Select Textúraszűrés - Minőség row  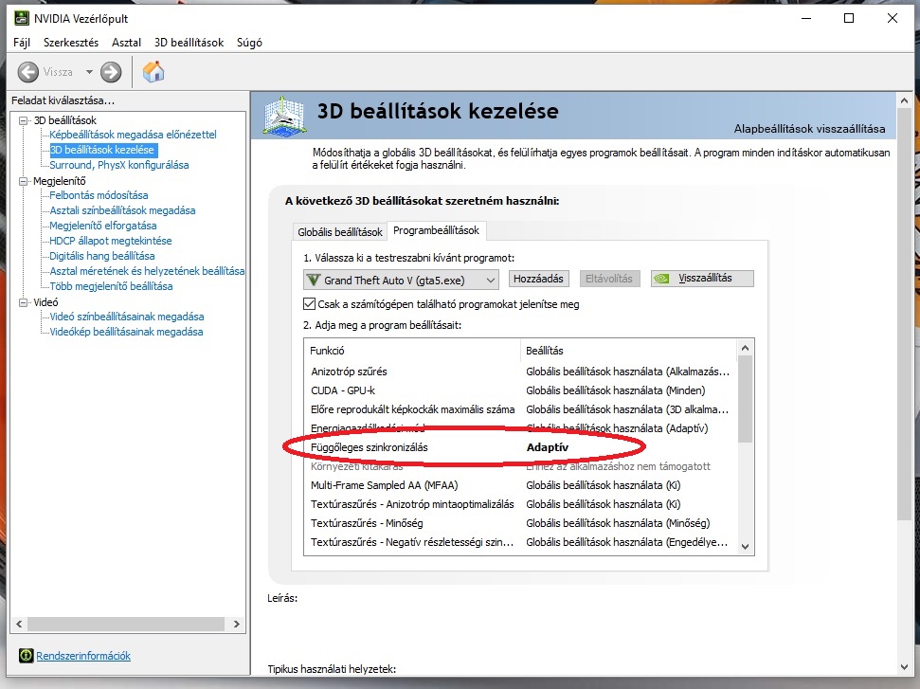(x=520, y=523)
